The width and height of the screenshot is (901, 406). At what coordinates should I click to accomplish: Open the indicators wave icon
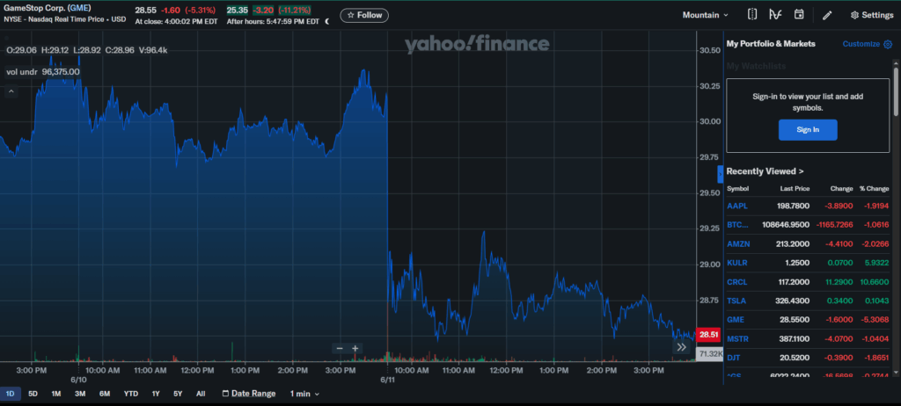775,15
